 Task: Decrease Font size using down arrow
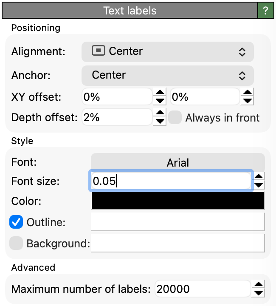pyautogui.click(x=259, y=185)
